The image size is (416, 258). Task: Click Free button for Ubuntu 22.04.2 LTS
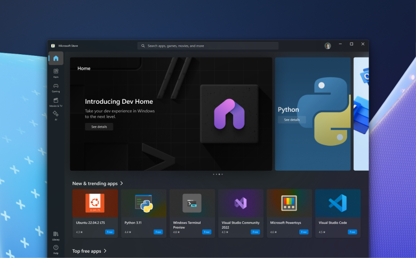point(109,232)
